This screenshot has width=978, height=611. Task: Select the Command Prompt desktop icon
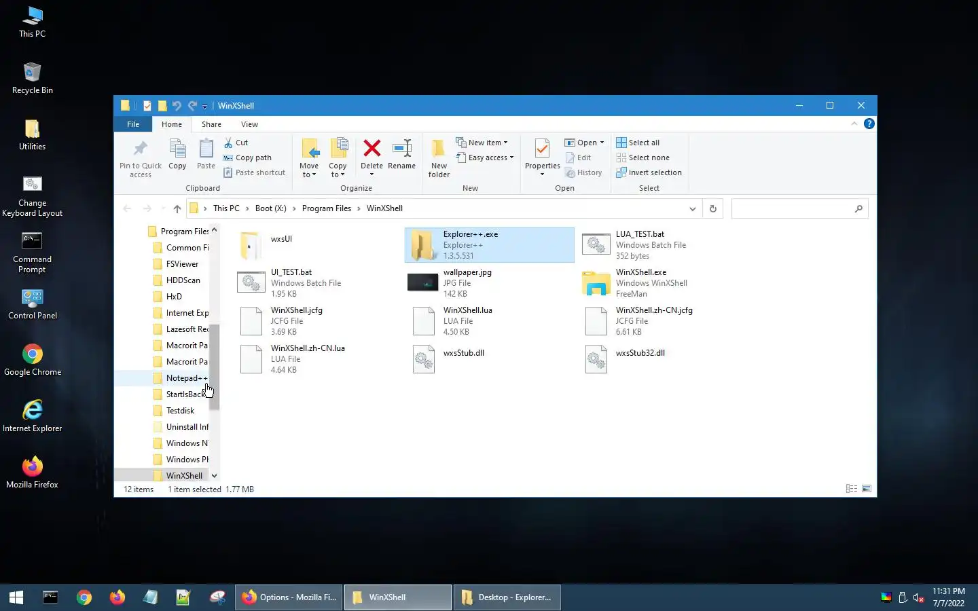pos(32,253)
